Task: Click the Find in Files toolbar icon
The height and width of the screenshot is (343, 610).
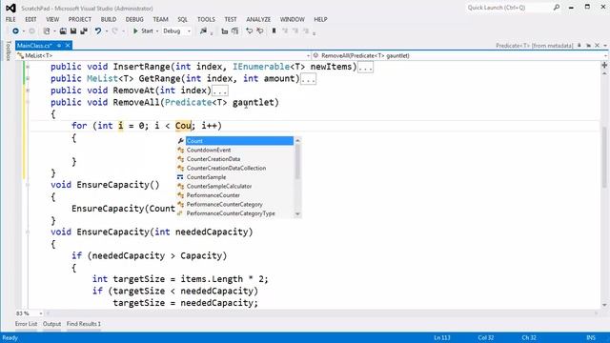Action: [203, 31]
